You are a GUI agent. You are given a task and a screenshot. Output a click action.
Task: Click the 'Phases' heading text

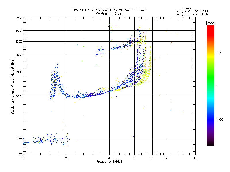pos(186,8)
